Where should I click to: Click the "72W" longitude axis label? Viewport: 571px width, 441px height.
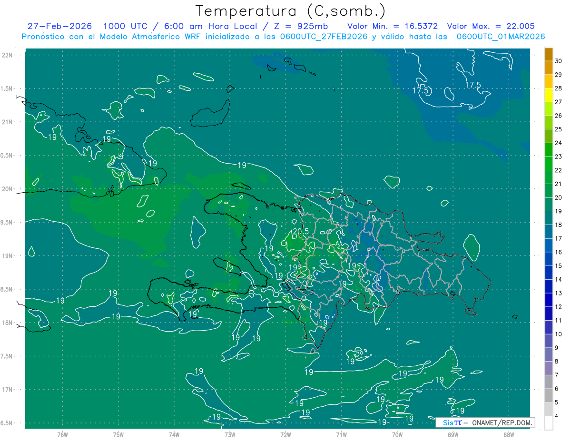[285, 434]
